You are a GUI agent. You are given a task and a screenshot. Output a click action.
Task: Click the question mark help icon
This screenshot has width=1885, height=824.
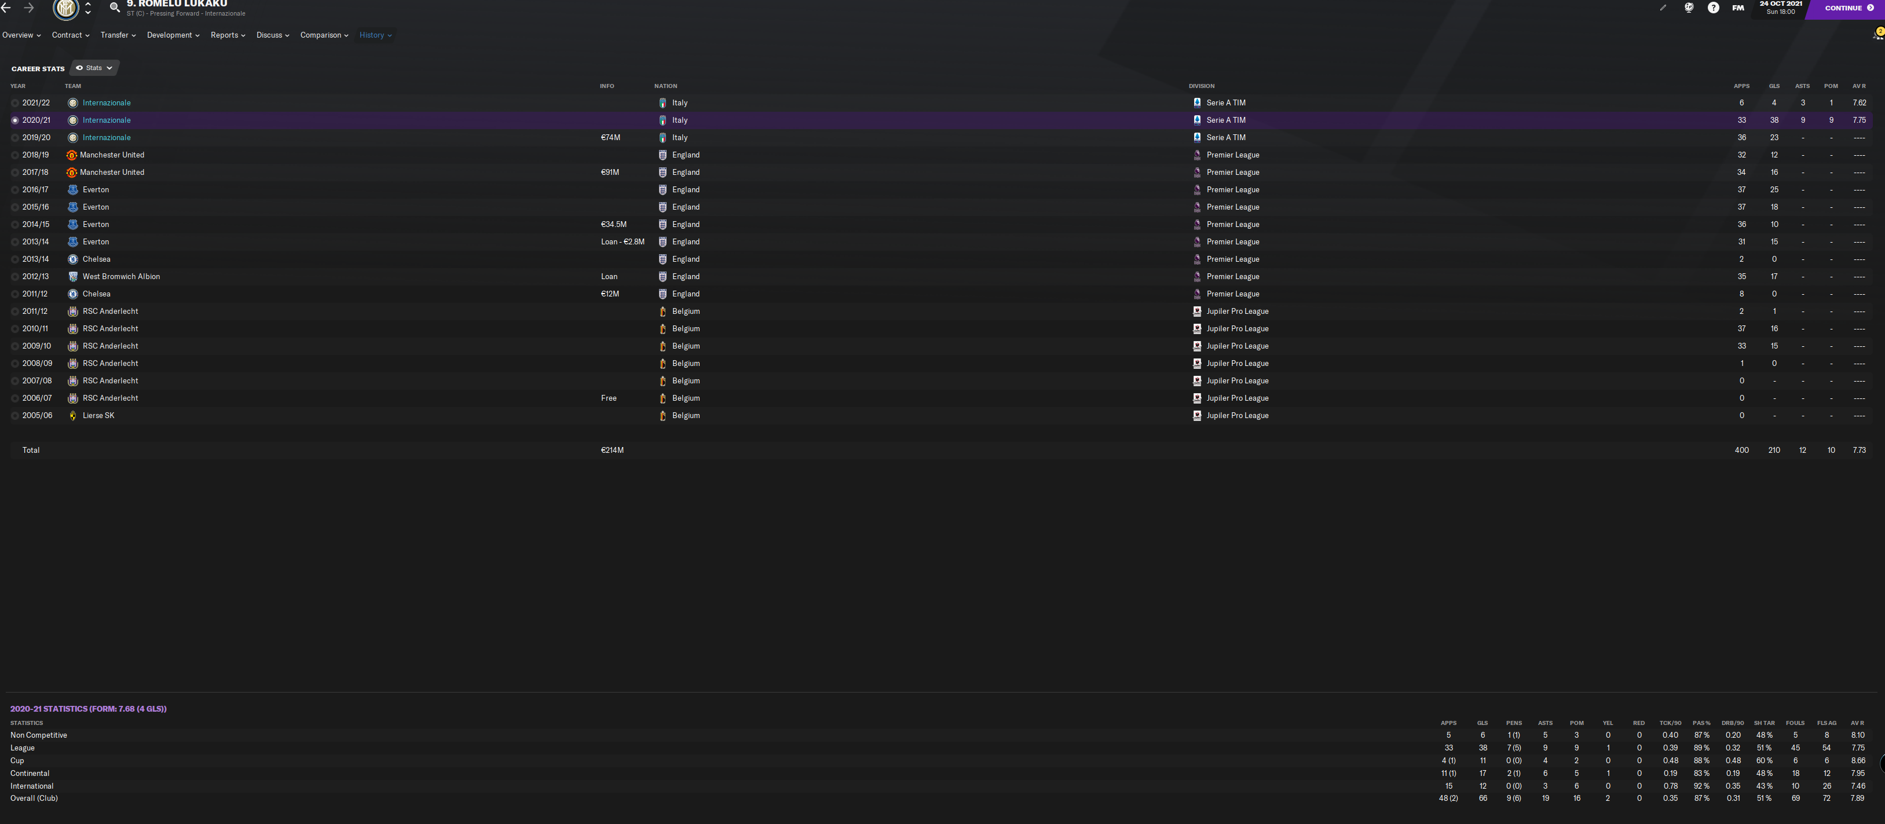pos(1713,8)
